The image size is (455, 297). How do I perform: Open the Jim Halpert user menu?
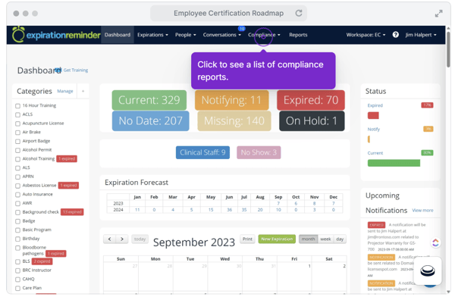point(421,35)
